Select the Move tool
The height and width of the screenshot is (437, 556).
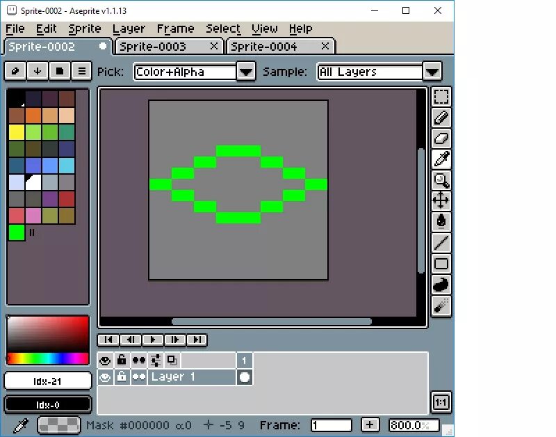(441, 200)
